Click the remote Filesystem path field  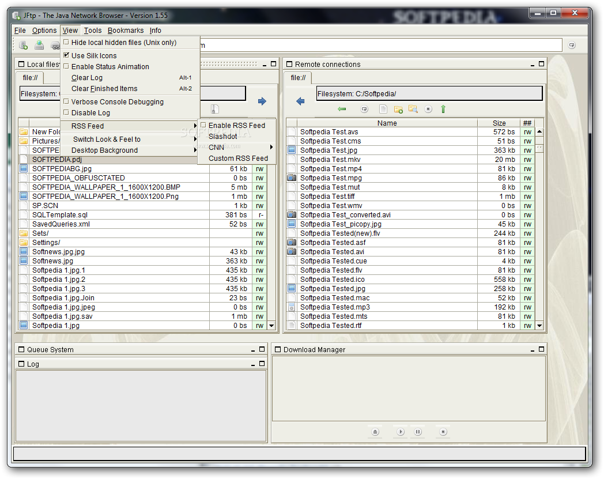tap(429, 93)
